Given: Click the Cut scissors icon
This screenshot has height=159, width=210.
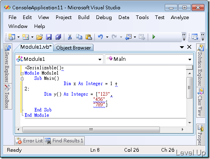Looking at the screenshot, I should [70, 37].
